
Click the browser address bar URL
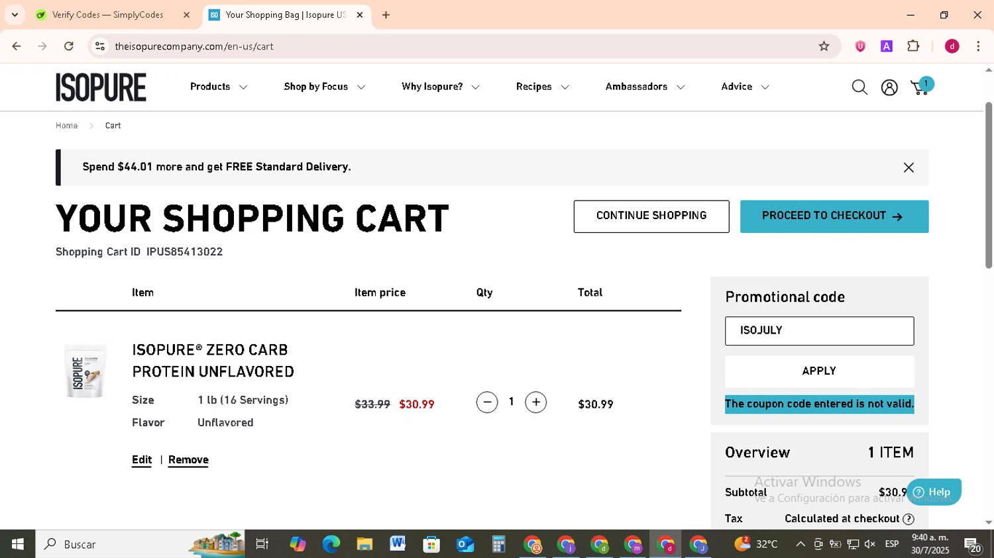[194, 46]
